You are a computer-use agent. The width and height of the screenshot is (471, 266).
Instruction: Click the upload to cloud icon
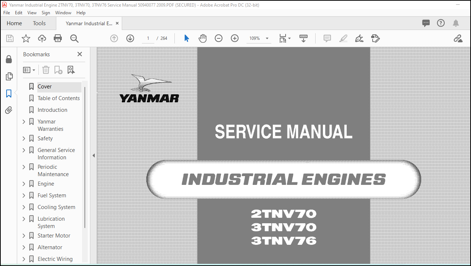(x=42, y=38)
